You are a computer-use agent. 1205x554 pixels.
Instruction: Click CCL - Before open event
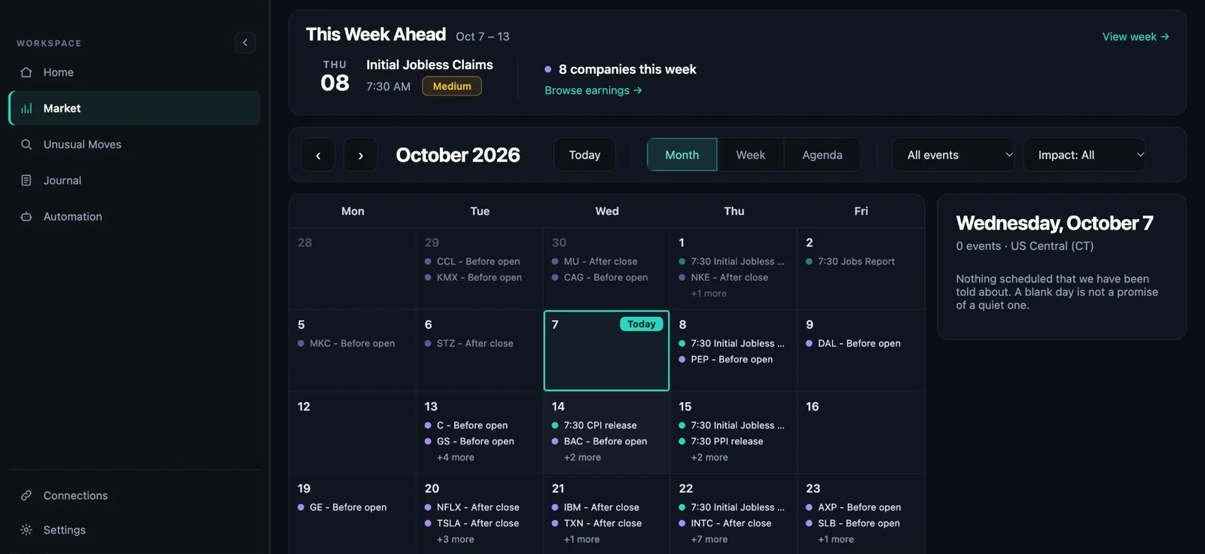click(472, 262)
